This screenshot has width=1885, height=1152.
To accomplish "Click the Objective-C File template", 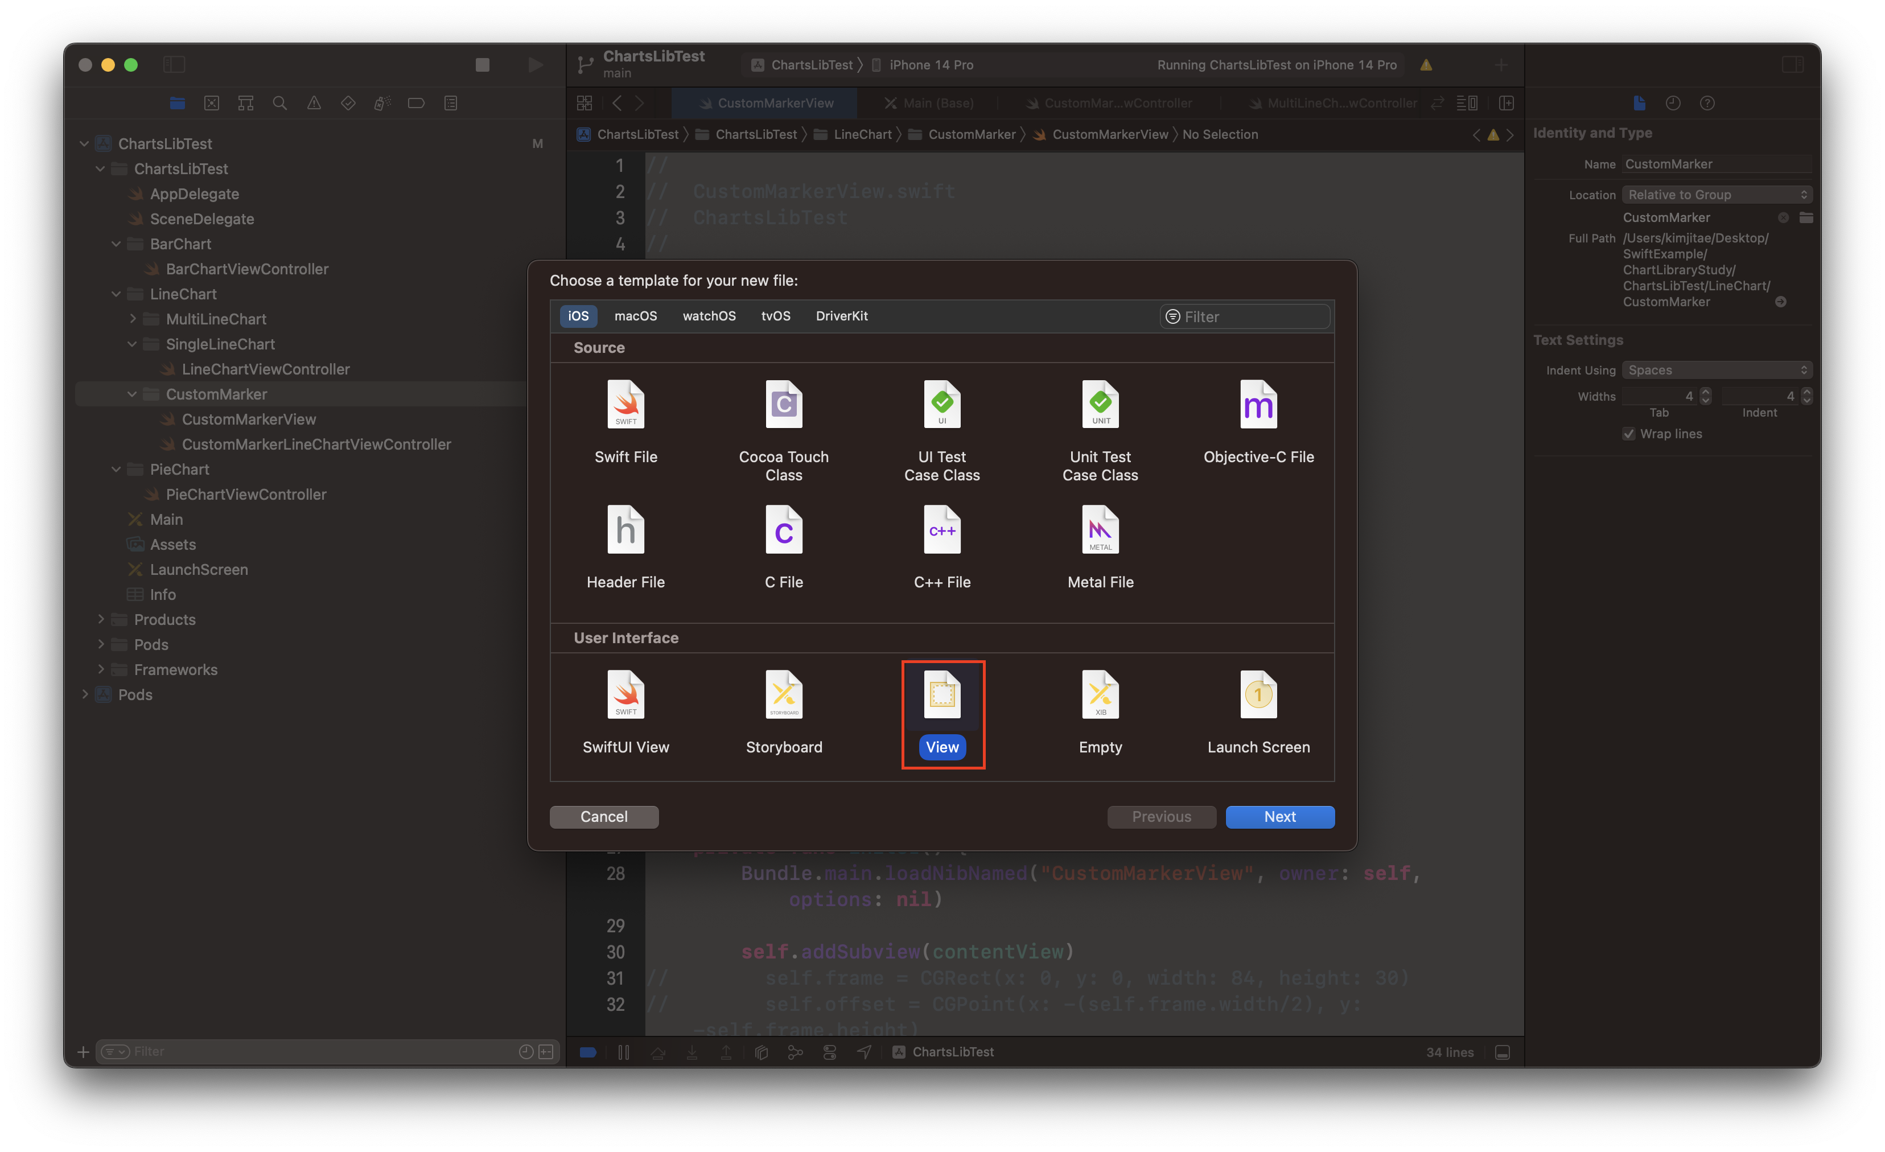I will point(1258,405).
